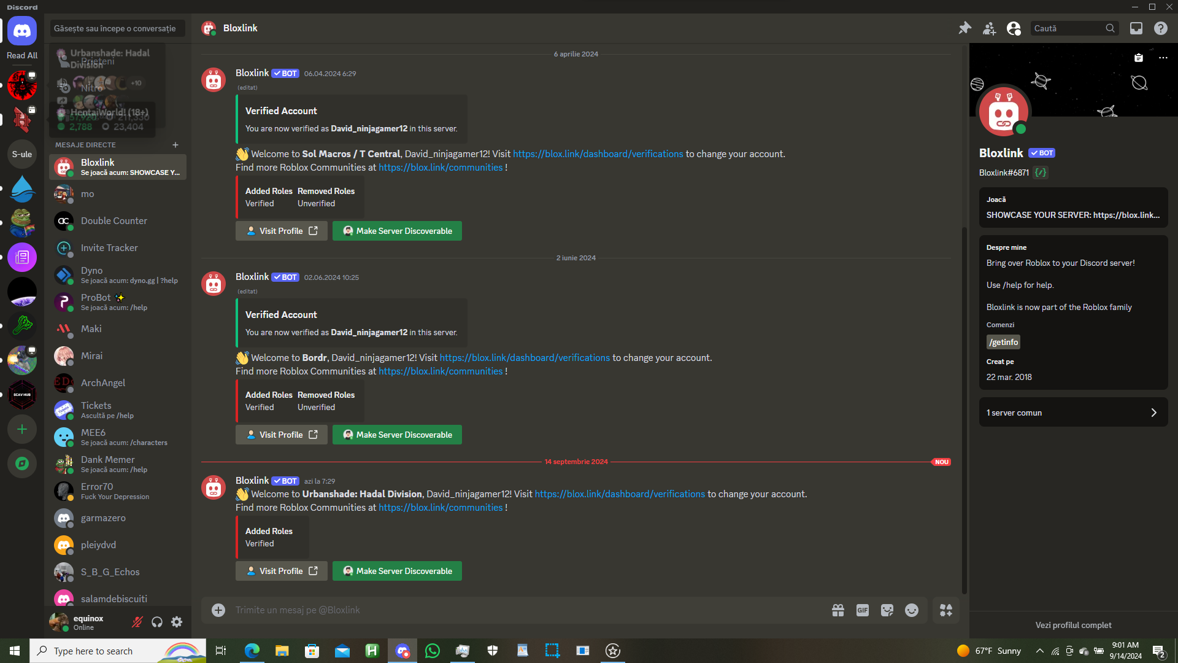Click Vezi profilul complet

[x=1073, y=625]
